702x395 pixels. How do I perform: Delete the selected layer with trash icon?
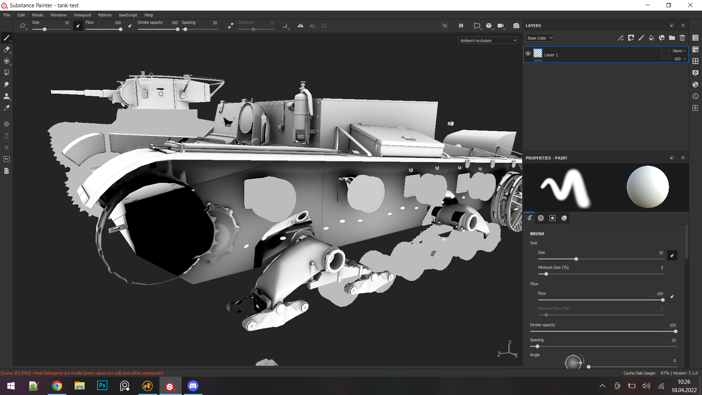pyautogui.click(x=682, y=38)
